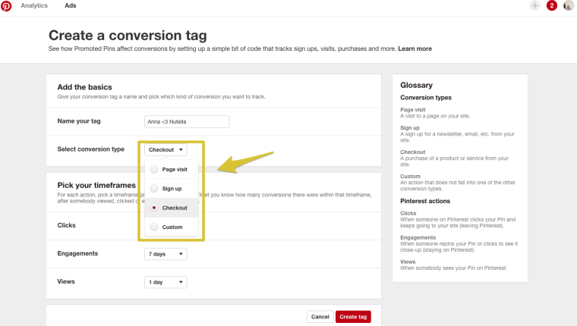Click 'Conversion types' glossary subheading
Viewport: 577px width, 326px height.
[426, 97]
